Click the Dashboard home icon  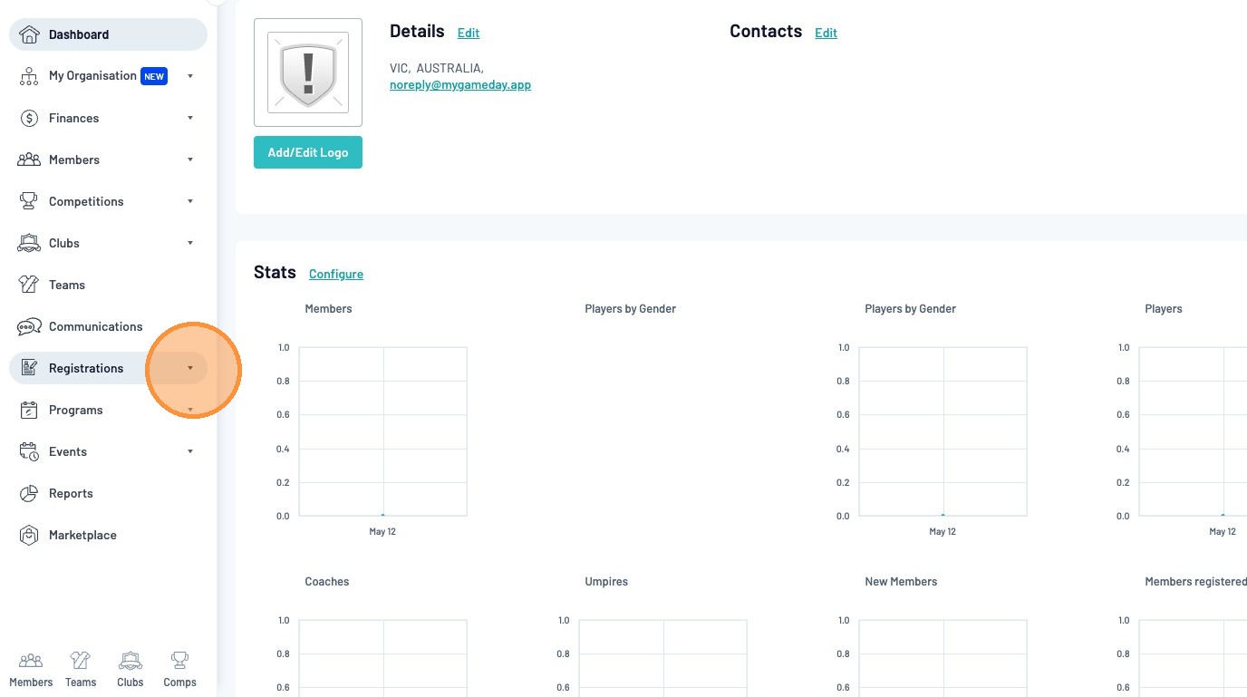point(29,34)
